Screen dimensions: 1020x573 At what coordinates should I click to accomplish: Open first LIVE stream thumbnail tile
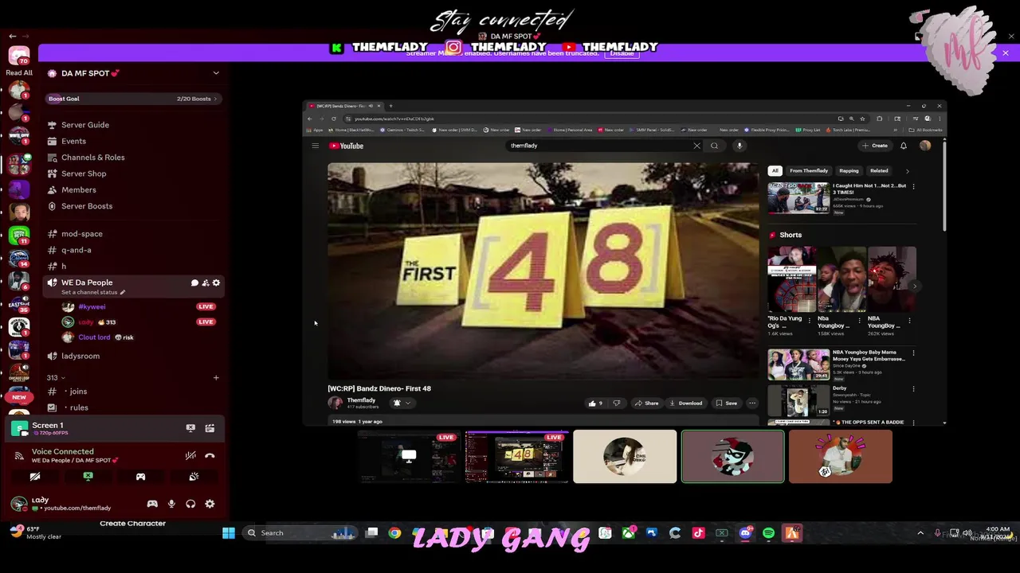pyautogui.click(x=409, y=457)
